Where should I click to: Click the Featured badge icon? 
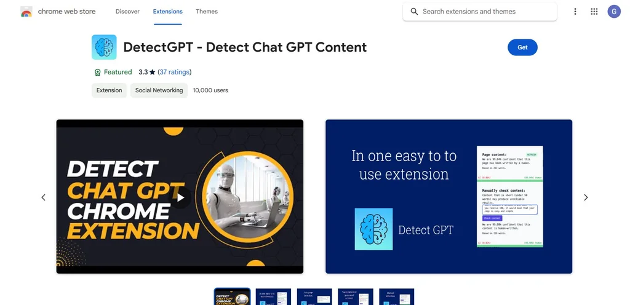[x=97, y=72]
